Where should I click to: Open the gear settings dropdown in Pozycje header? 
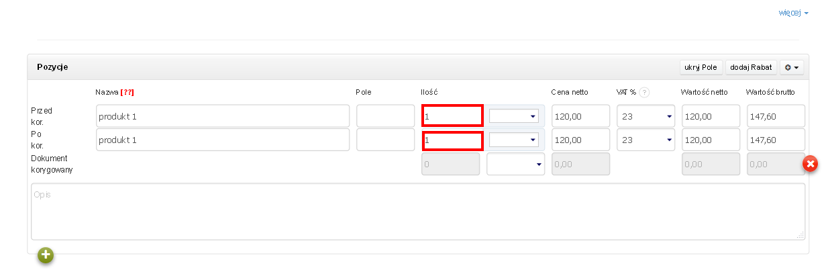click(x=792, y=67)
